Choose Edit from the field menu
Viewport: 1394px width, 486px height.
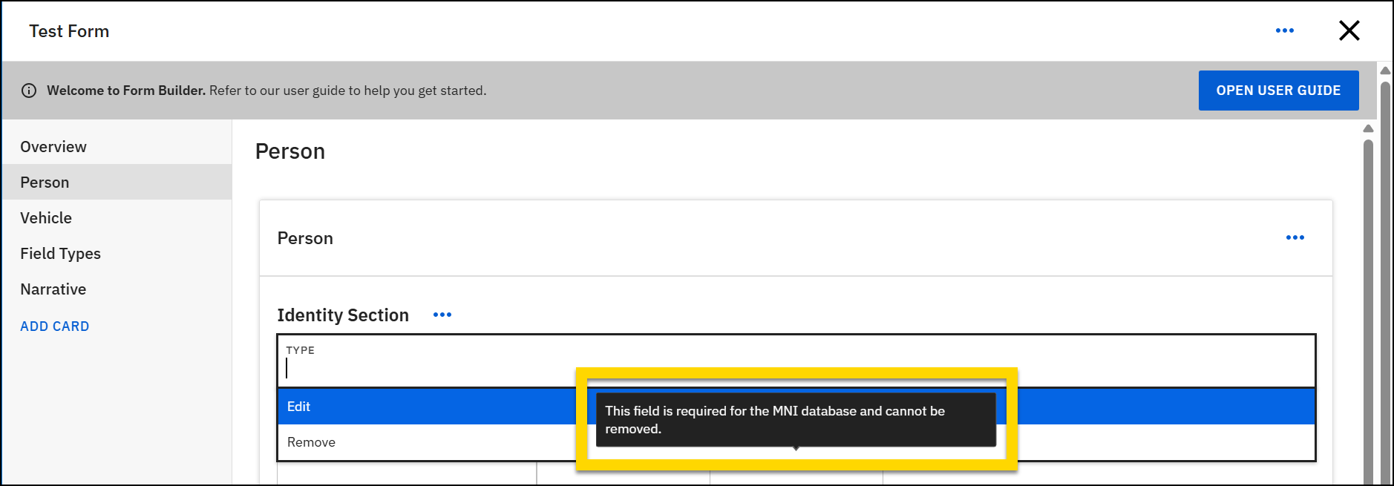pyautogui.click(x=299, y=407)
